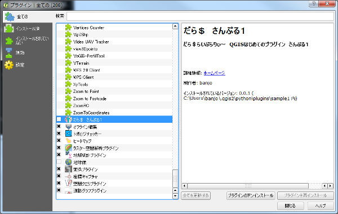The width and height of the screenshot is (338, 214).
Task: Click the ZoomToCoordinates plugin icon
Action: point(68,113)
